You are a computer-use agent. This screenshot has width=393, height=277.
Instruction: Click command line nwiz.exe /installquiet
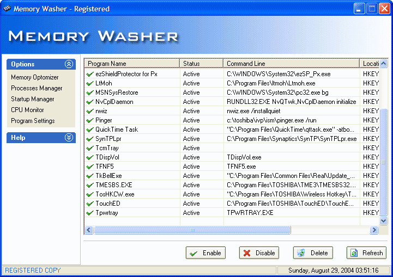(x=253, y=111)
